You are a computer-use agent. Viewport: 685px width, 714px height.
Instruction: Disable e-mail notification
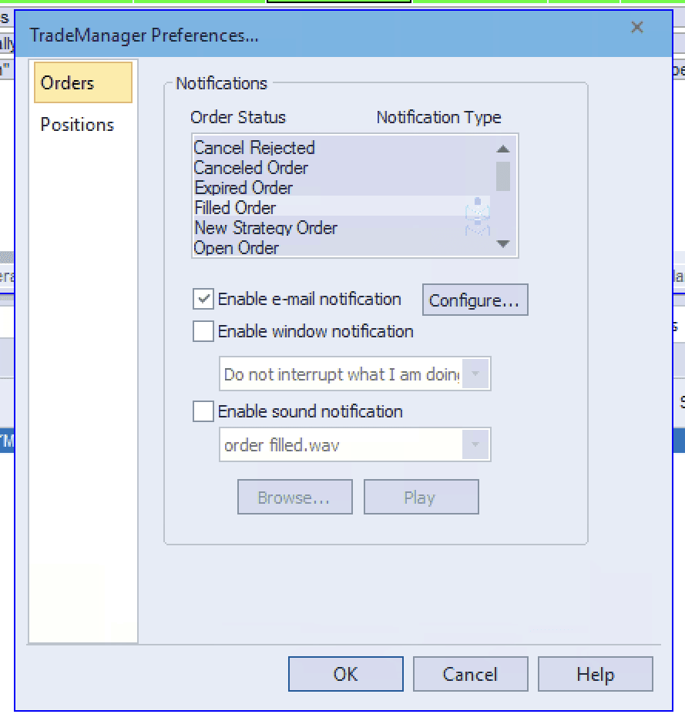(203, 299)
